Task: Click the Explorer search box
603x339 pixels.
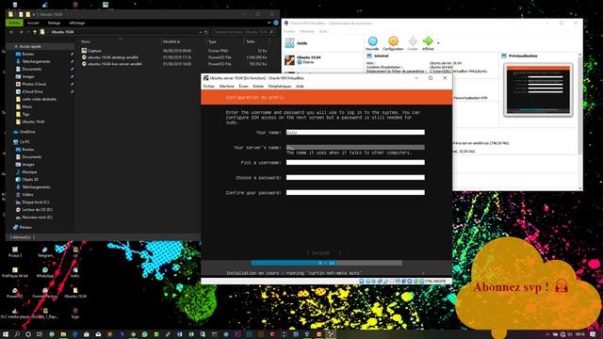Action: [x=244, y=32]
